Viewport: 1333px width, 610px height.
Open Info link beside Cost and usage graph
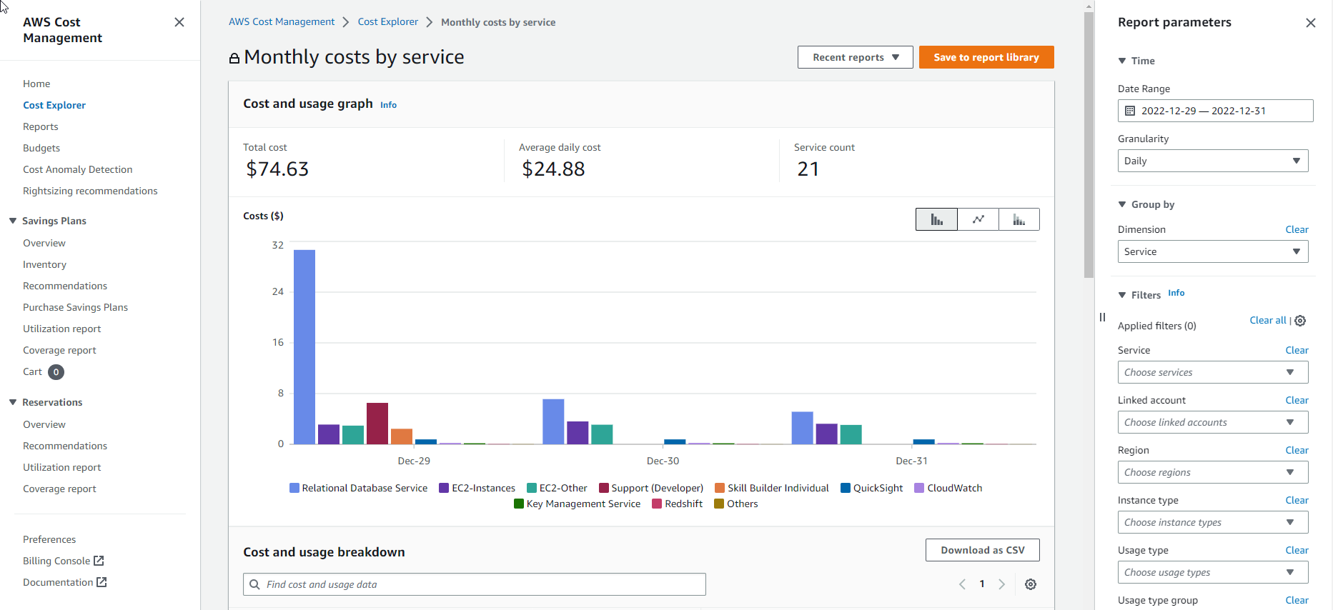click(388, 105)
